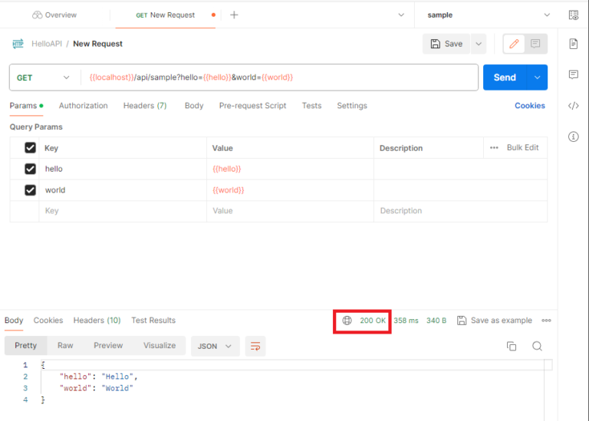This screenshot has width=589, height=421.
Task: Uncheck the world query param checkbox
Action: tap(30, 190)
